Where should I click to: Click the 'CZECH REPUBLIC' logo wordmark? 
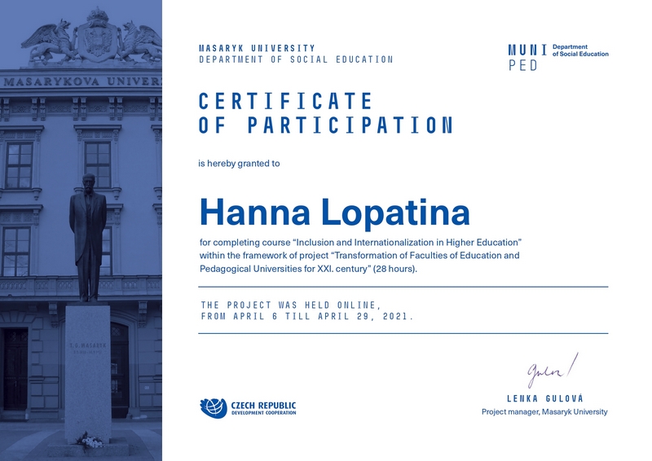pos(263,406)
